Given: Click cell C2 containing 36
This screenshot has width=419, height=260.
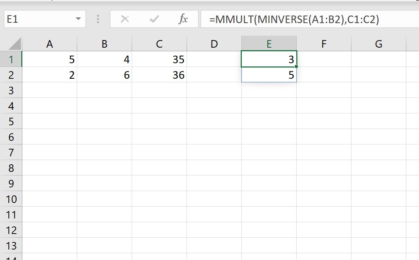Looking at the screenshot, I should click(x=159, y=75).
